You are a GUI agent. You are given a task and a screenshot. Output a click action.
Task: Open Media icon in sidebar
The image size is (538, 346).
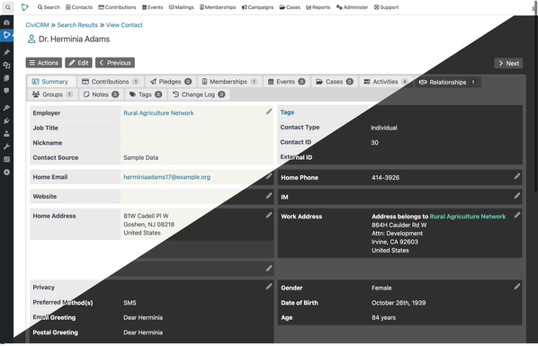click(6, 65)
